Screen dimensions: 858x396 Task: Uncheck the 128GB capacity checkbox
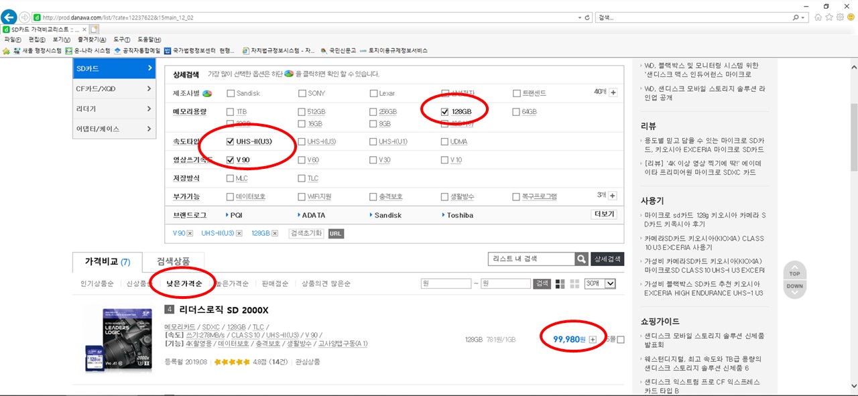coord(445,111)
